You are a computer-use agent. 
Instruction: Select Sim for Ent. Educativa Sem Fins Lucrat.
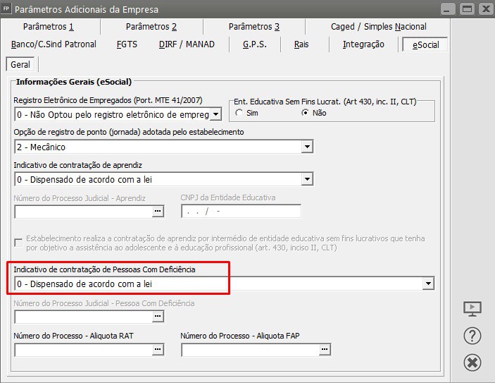[239, 113]
